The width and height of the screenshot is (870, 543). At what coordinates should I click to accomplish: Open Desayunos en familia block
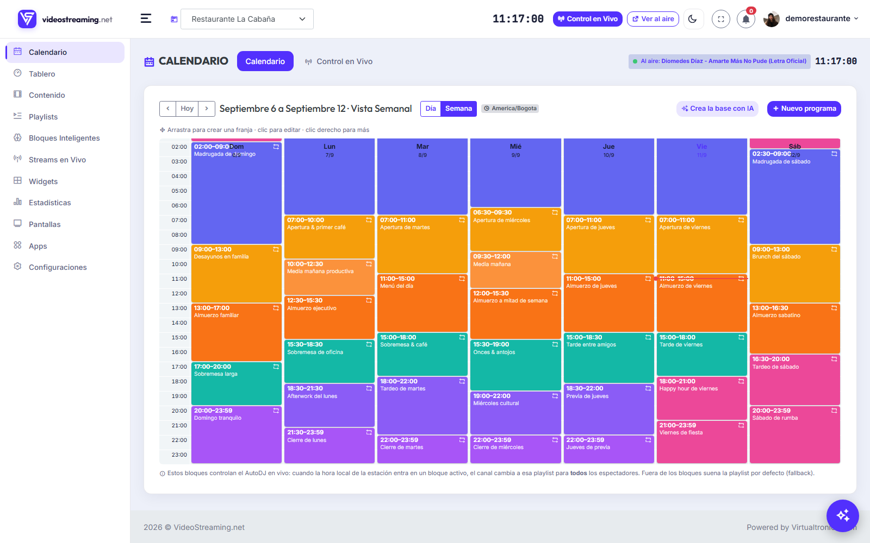click(237, 274)
